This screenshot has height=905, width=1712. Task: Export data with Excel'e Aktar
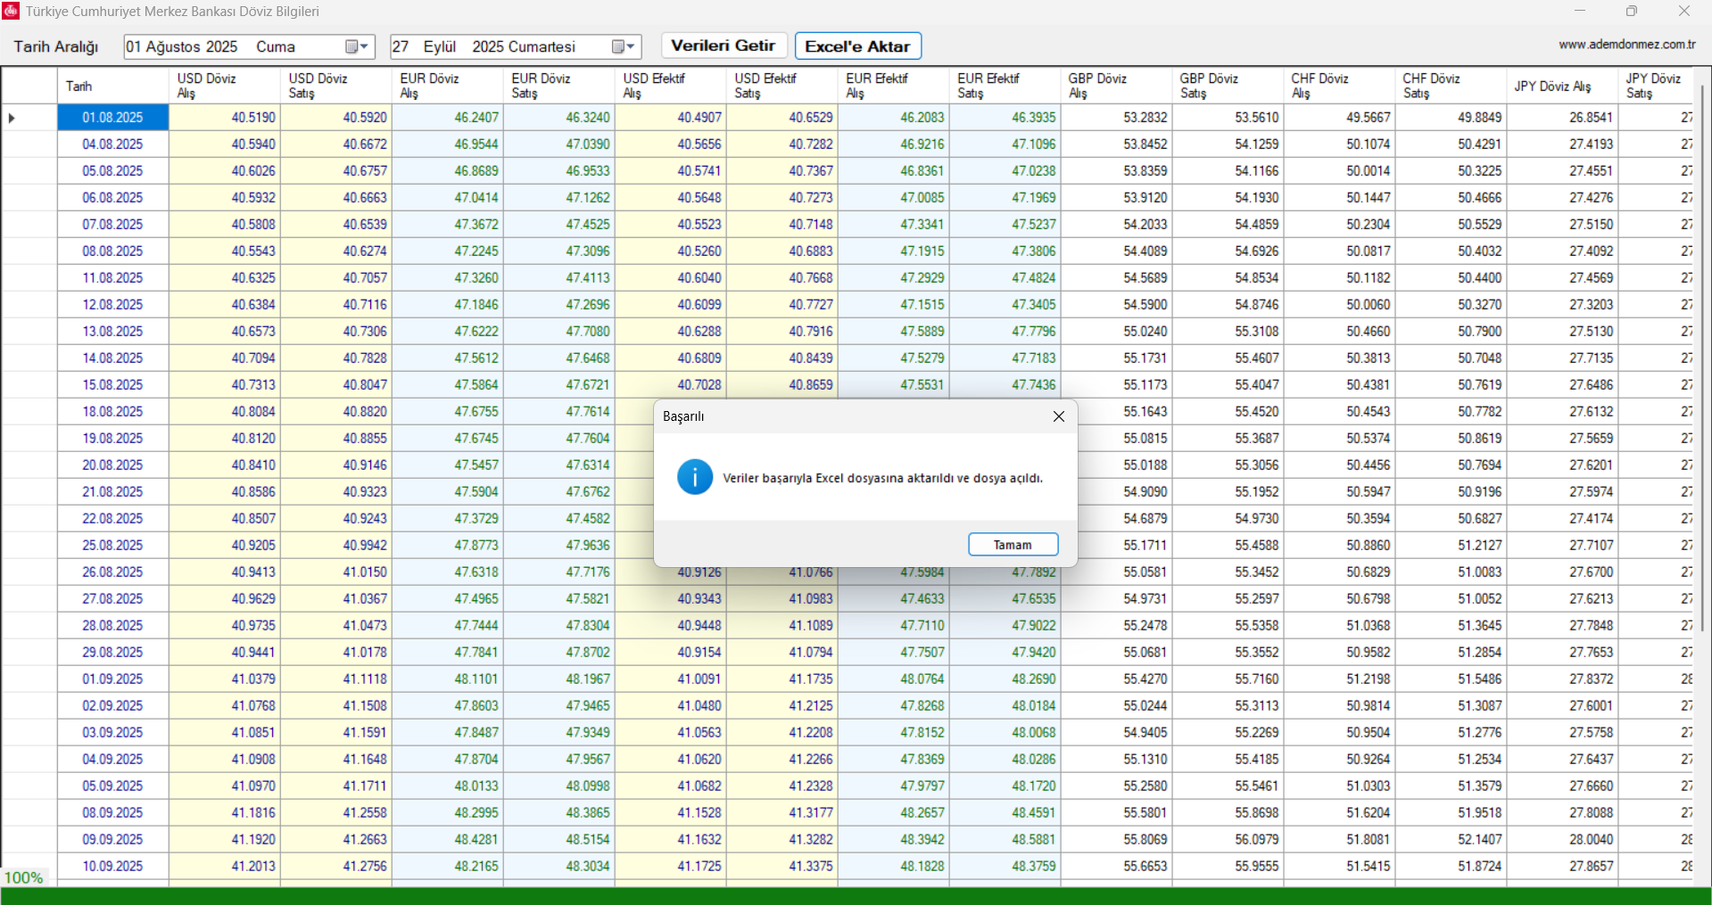click(857, 46)
